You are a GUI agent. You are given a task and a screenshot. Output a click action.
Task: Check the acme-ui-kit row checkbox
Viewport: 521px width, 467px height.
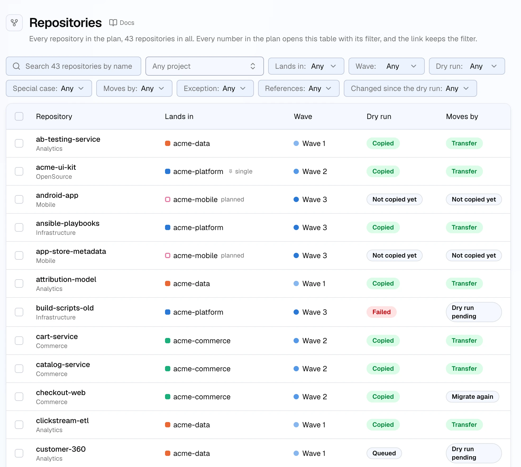point(19,171)
